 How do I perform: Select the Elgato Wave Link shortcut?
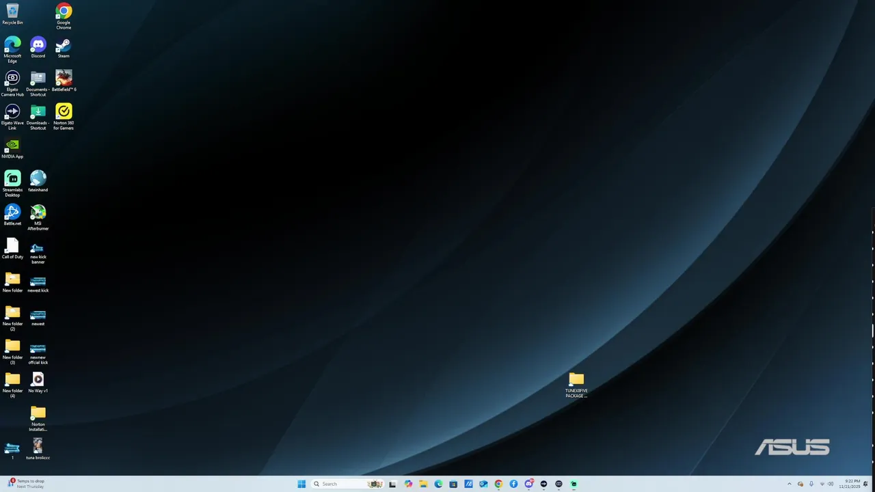[x=12, y=116]
